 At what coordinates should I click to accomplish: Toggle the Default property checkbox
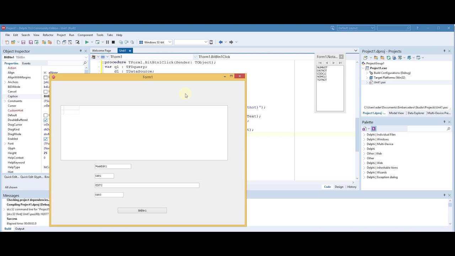[45, 115]
